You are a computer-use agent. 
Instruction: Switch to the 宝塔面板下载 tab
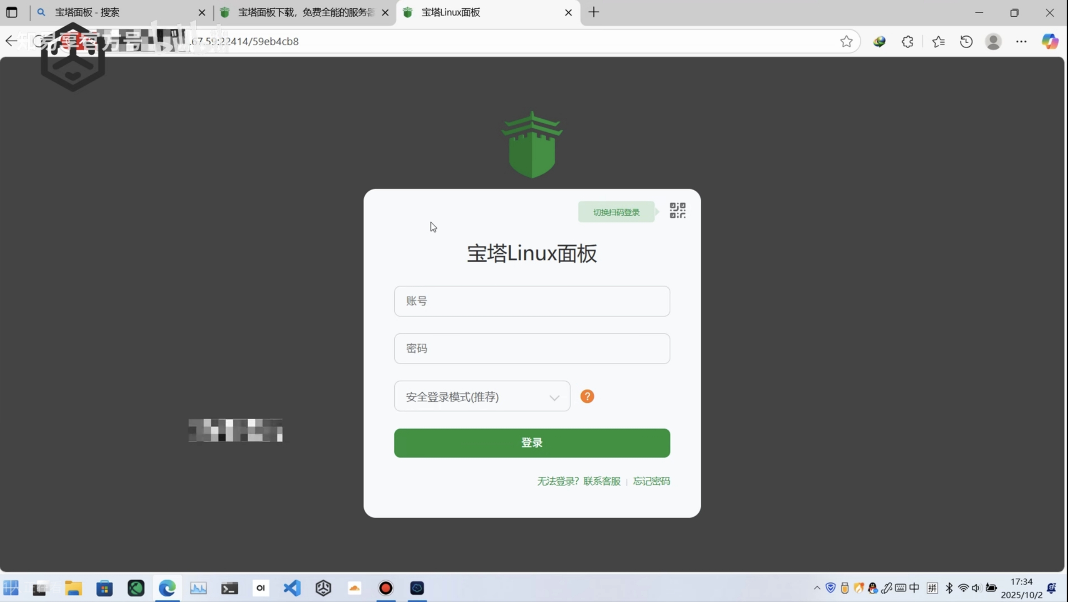pyautogui.click(x=305, y=13)
